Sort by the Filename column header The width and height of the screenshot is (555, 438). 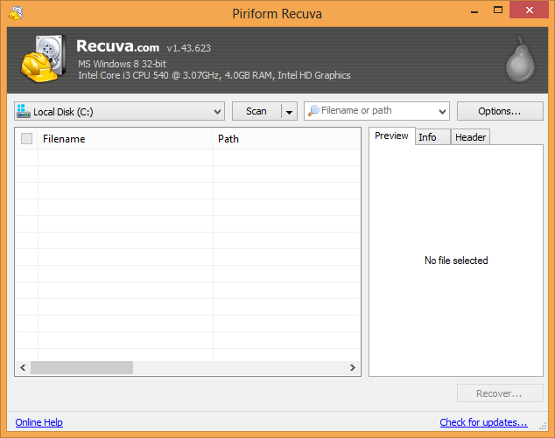[125, 139]
